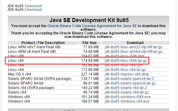Image resolution: width=178 pixels, height=111 pixels.
Task: Download jdk-8u65-solaris-x64.tar.gz file
Action: click(x=127, y=92)
